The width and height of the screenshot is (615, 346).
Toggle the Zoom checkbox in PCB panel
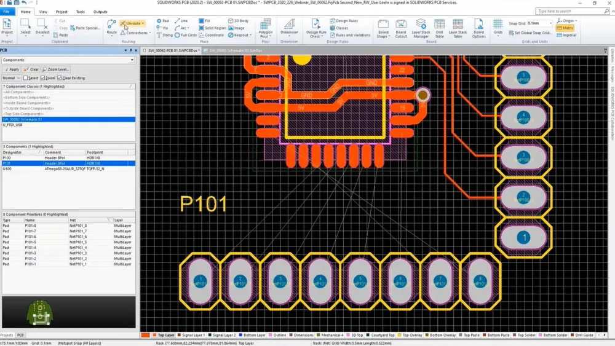(x=43, y=78)
